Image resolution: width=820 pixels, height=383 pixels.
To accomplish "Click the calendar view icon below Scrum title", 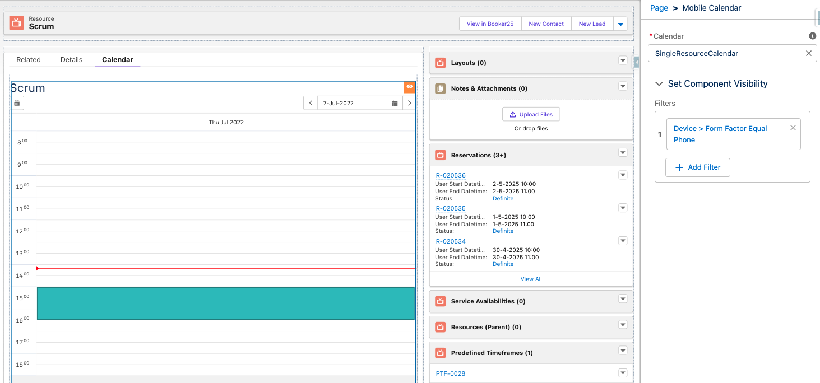I will 17,103.
